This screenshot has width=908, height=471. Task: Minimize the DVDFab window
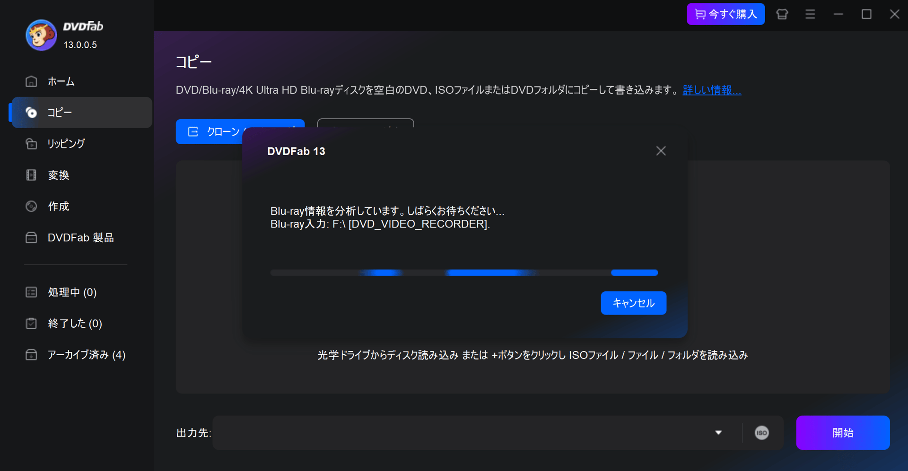click(x=838, y=14)
